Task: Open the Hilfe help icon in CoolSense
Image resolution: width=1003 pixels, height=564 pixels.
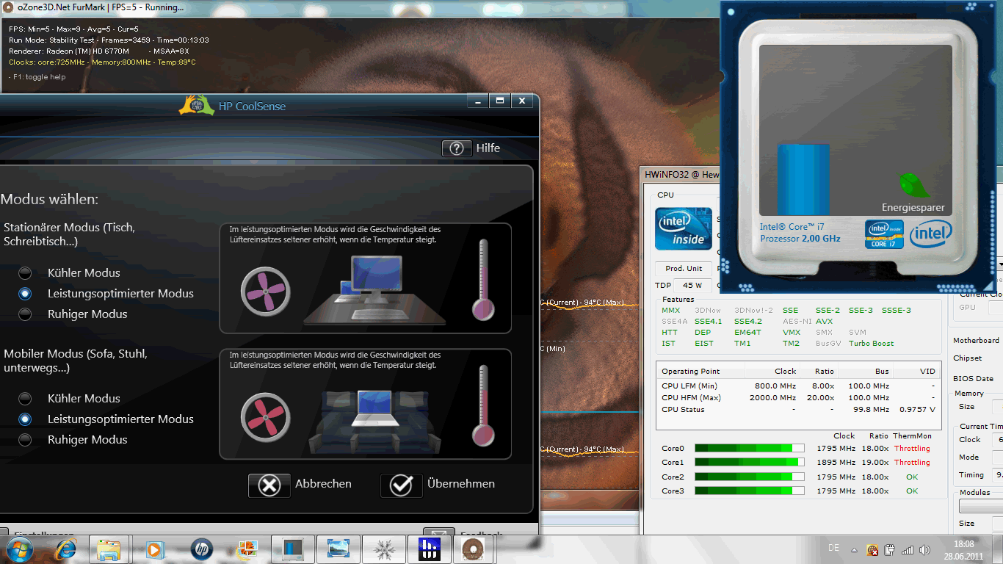Action: [456, 148]
